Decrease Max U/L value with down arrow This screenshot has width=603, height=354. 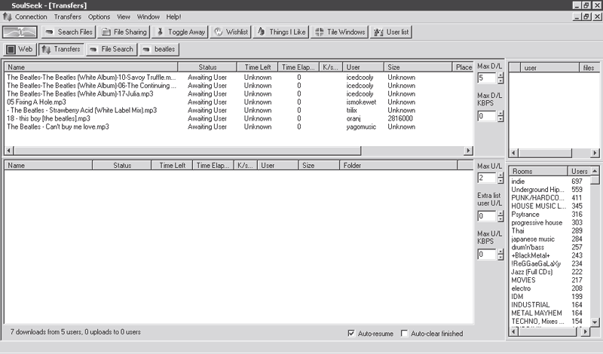click(499, 182)
